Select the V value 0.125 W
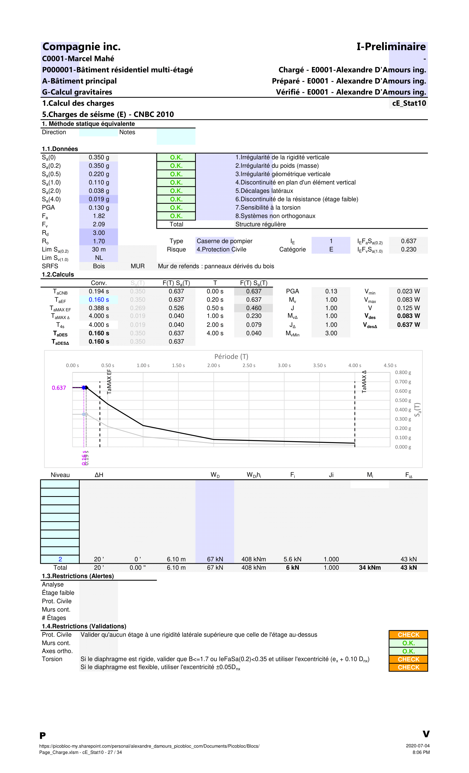Screen dimensions: 469x773 tap(409, 308)
